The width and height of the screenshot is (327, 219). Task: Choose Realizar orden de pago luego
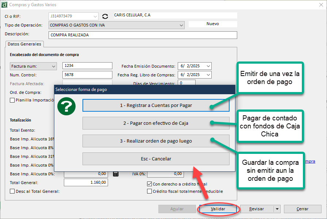pyautogui.click(x=156, y=141)
